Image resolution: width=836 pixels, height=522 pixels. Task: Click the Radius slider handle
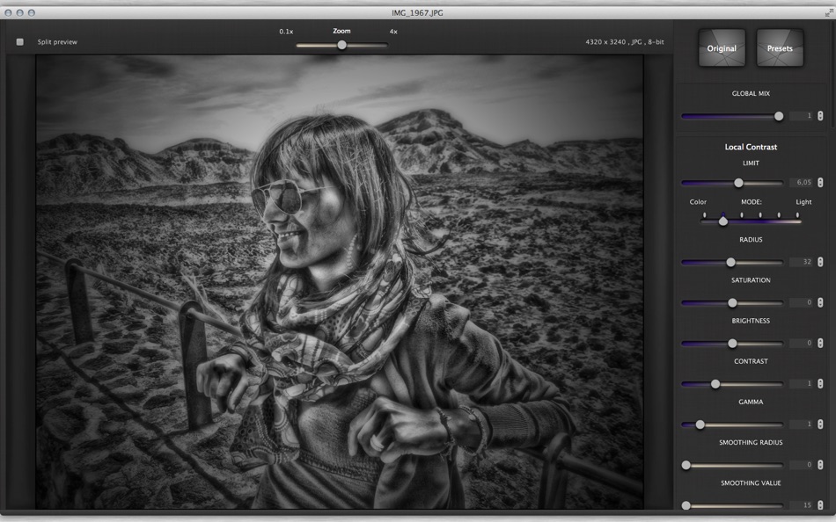[x=731, y=261]
